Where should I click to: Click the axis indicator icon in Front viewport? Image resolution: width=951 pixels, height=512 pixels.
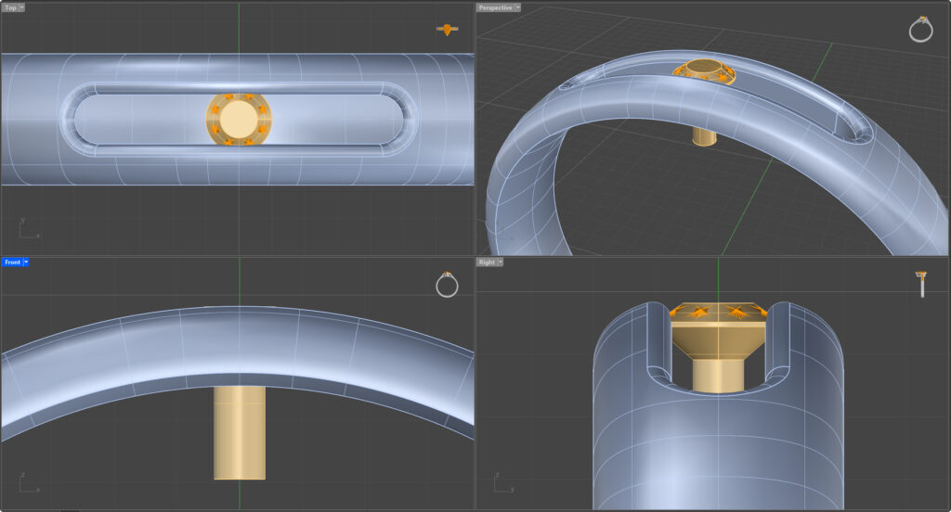coord(27,482)
